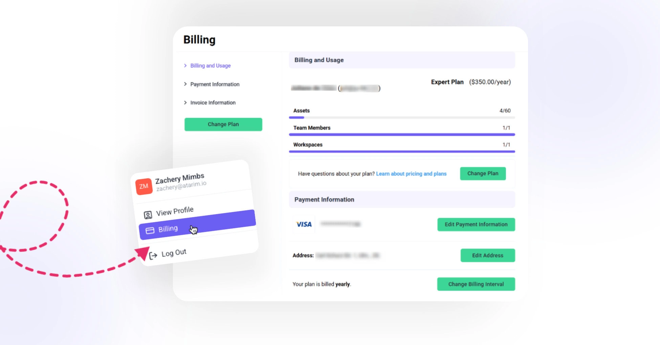
Task: Click the Team Members usage bar
Action: [402, 134]
